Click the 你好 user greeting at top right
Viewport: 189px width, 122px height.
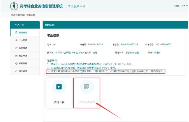(x=180, y=6)
